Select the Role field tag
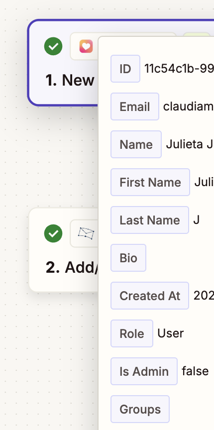 click(132, 333)
